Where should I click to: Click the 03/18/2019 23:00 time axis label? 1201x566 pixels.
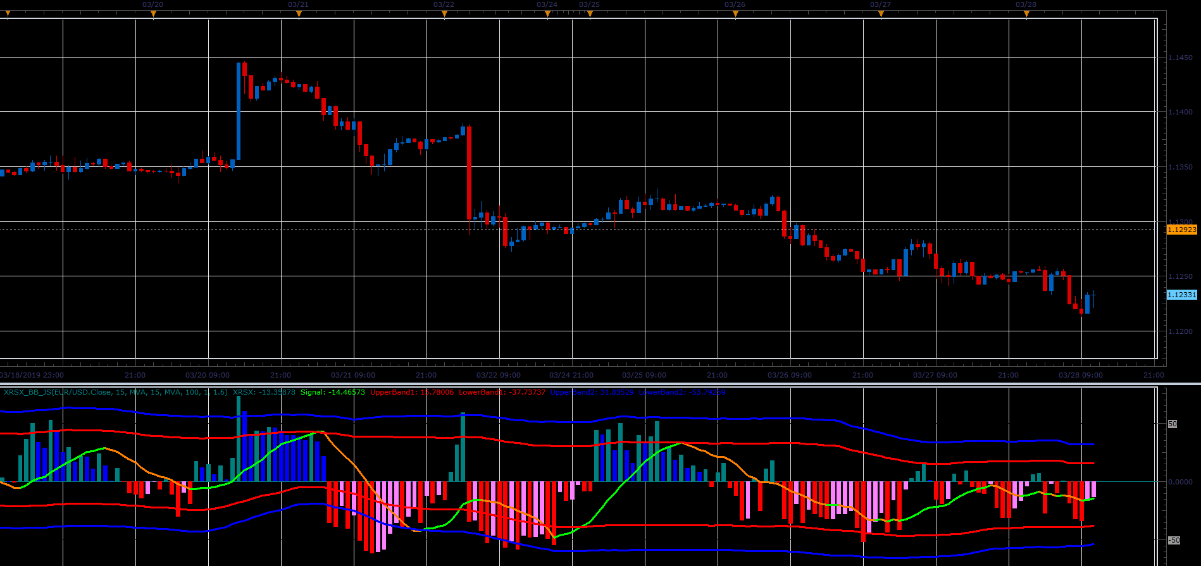tap(32, 375)
